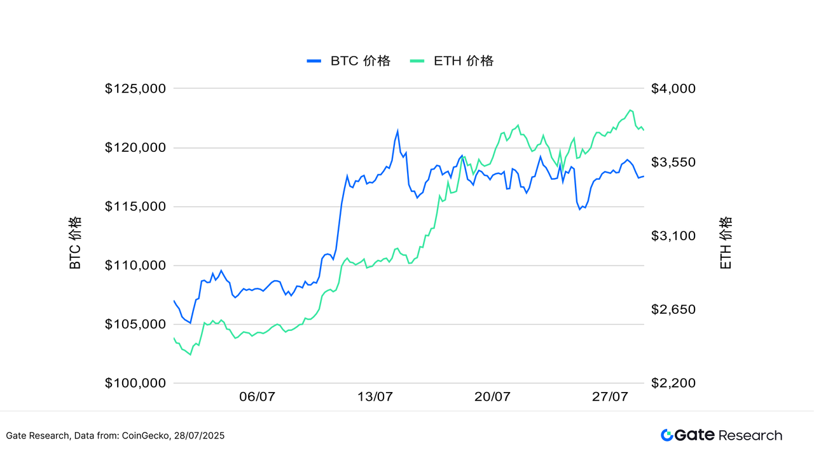Click the $4,000 ETH axis label
This screenshot has height=460, width=814.
pos(673,89)
